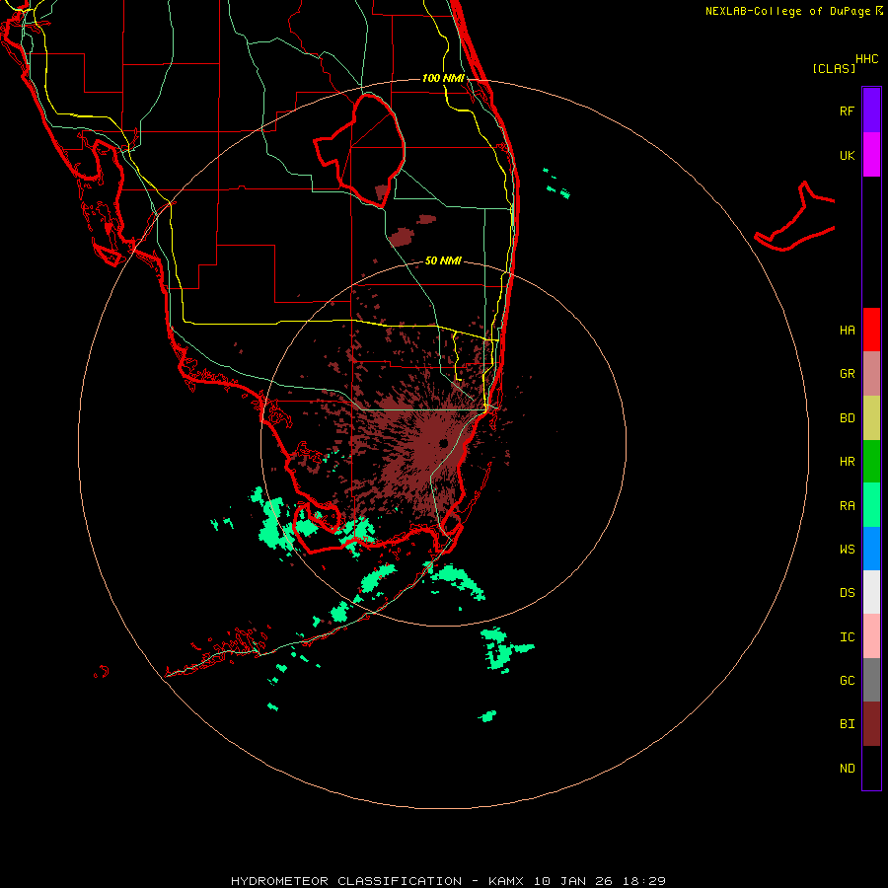Click the "HA" legend label

pyautogui.click(x=847, y=331)
